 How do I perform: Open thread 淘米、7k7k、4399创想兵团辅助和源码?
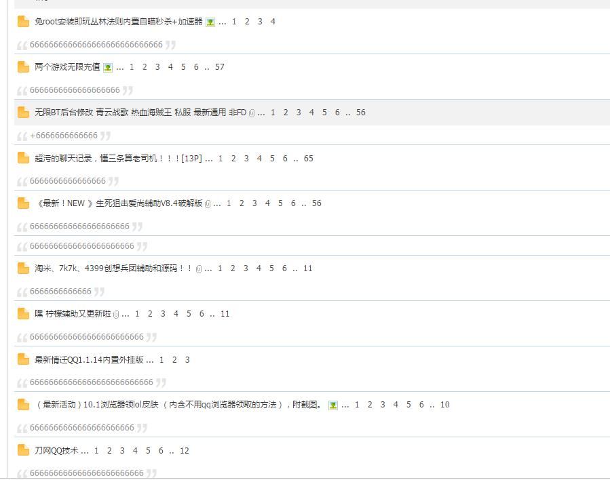pos(113,268)
